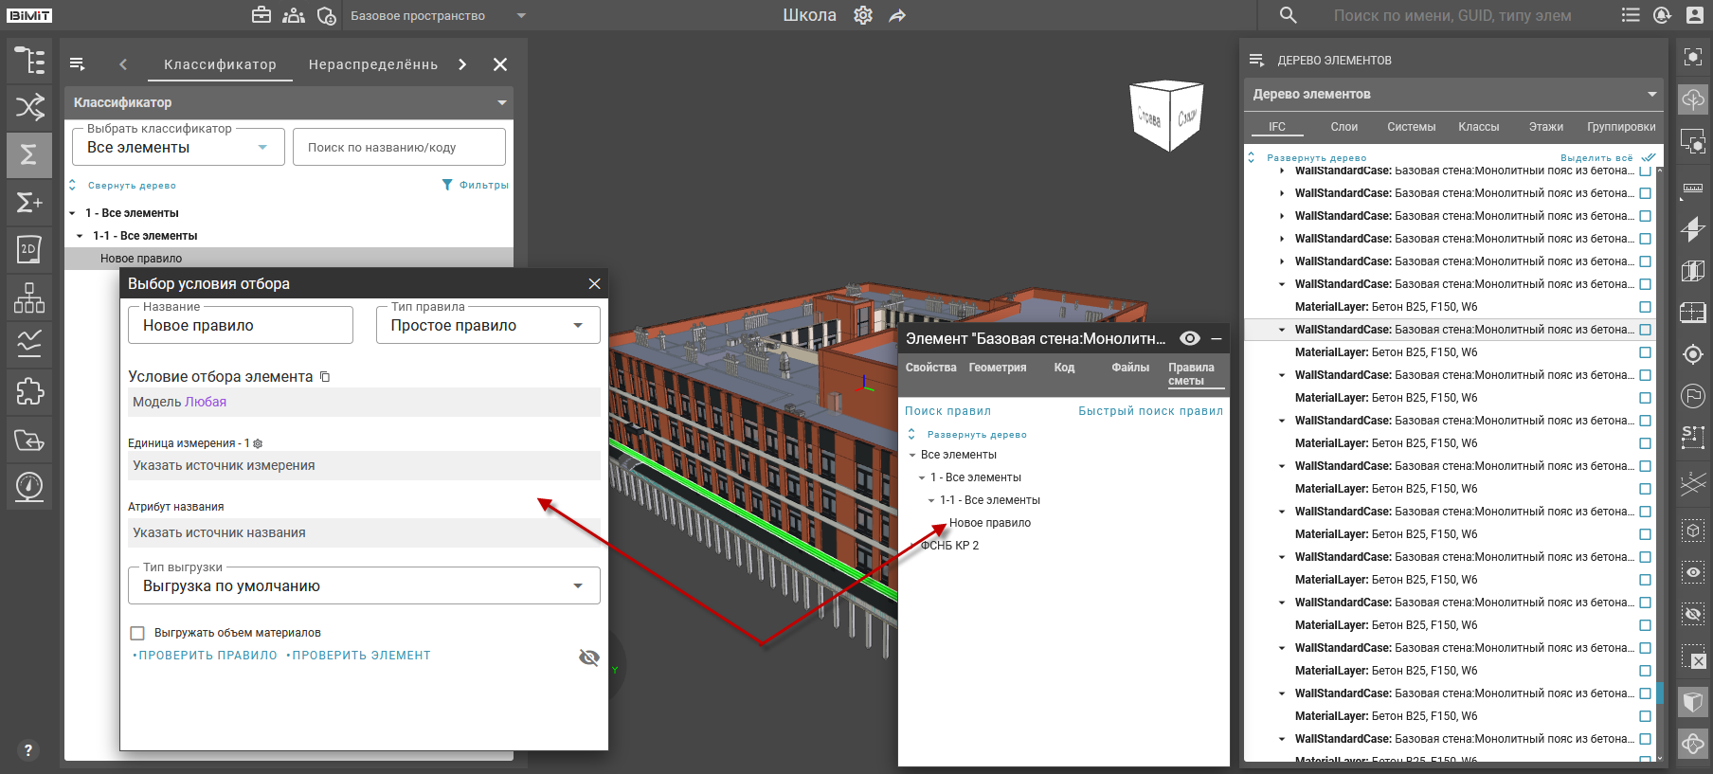This screenshot has width=1713, height=774.
Task: Click the project settings gear next to Школа
Action: point(862,15)
